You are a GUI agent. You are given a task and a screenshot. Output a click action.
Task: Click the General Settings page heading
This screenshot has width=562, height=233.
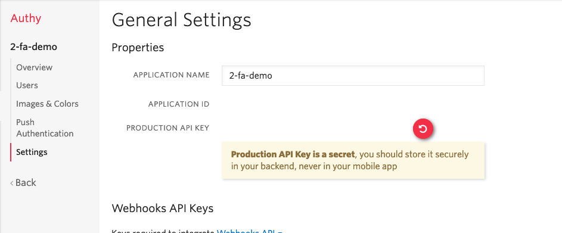181,20
